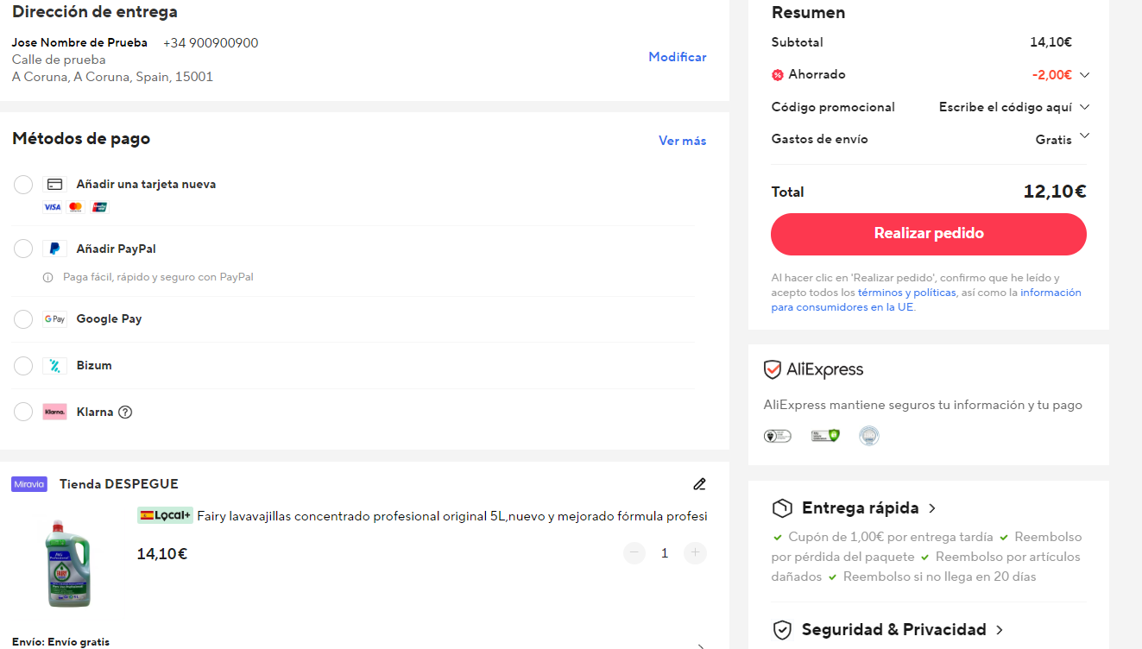The height and width of the screenshot is (649, 1142).
Task: Click 'A Coruna, A Coruna, Spain, 15001' text
Action: pyautogui.click(x=112, y=77)
